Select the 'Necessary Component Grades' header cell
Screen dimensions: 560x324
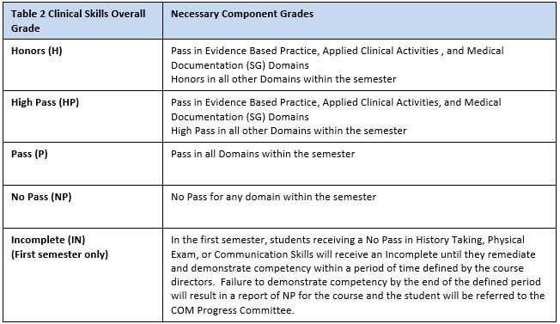(x=242, y=14)
